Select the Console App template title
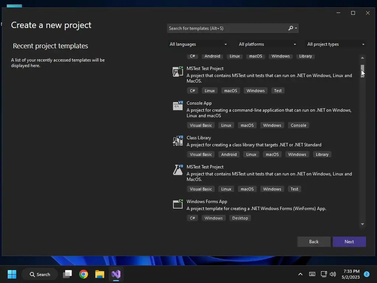The width and height of the screenshot is (377, 283). (x=199, y=103)
